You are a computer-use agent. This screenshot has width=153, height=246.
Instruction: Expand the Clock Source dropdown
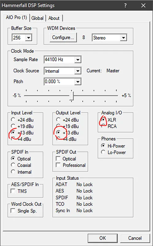click(78, 71)
